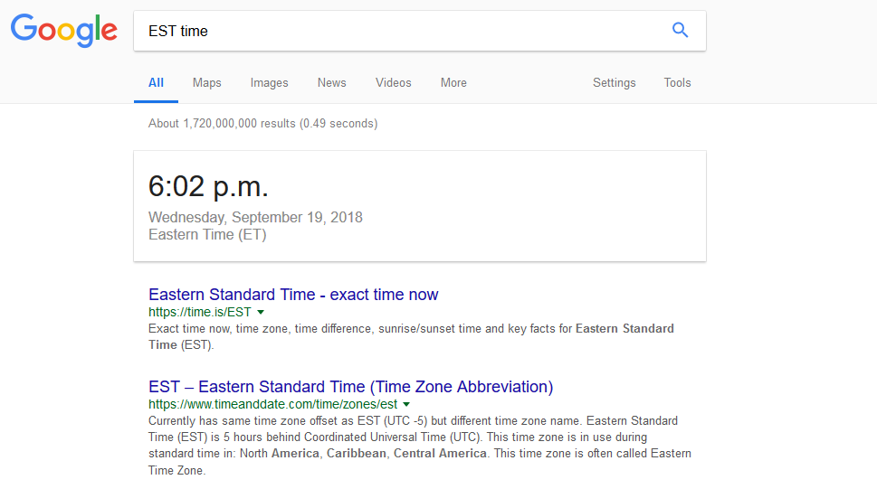Expand the arrow beside time.is/EST URL
Viewport: 877px width, 489px height.
coord(261,313)
